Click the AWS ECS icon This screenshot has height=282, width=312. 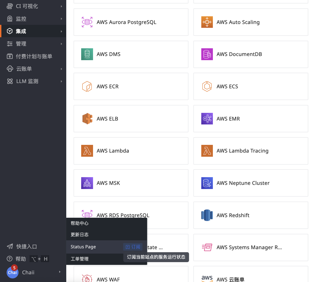tap(207, 86)
